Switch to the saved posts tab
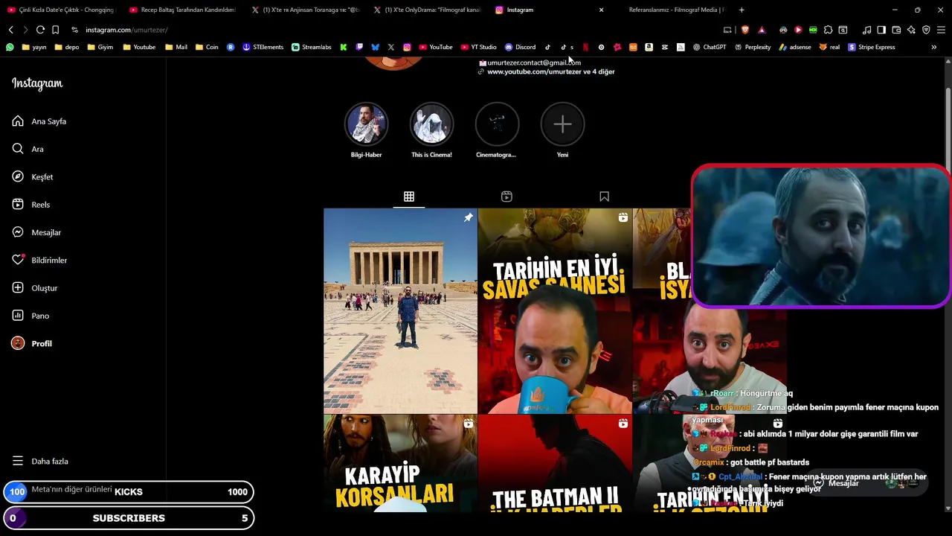Image resolution: width=952 pixels, height=536 pixels. [x=604, y=197]
